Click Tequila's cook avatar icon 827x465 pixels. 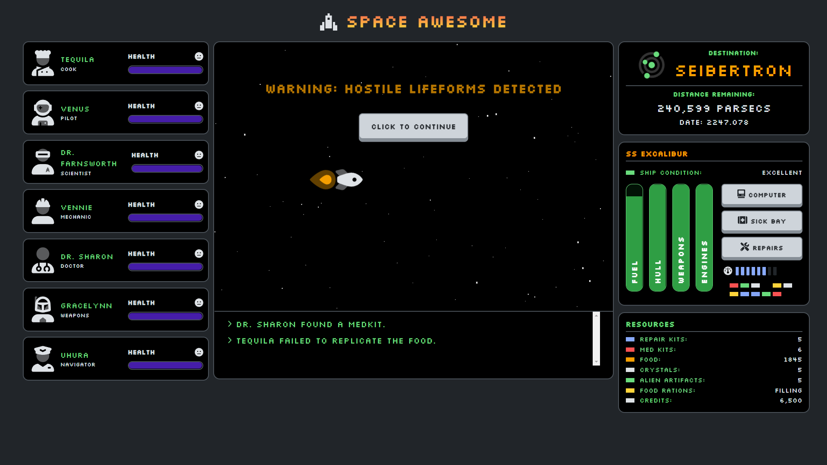coord(43,63)
